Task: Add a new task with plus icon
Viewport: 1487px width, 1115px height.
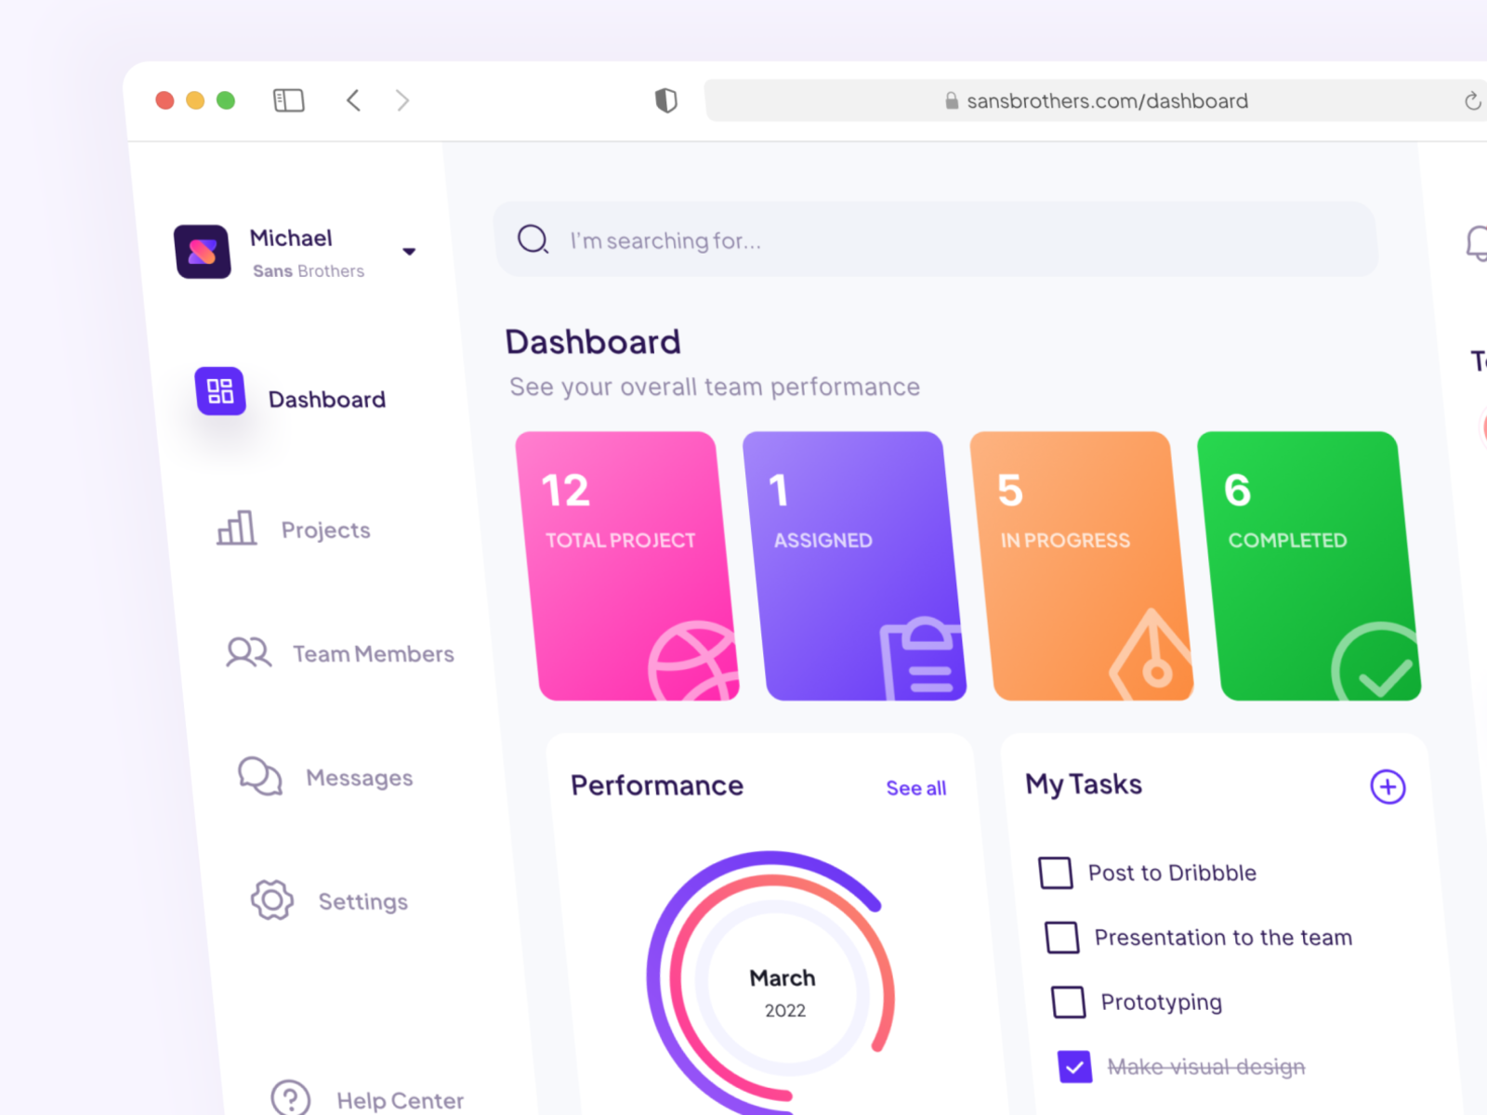Action: 1388,787
